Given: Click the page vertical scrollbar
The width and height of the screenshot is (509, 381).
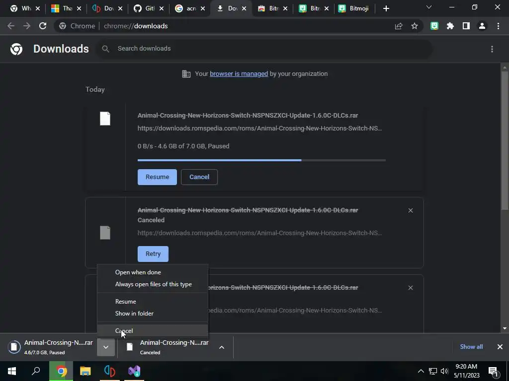Looking at the screenshot, I should click(505, 140).
